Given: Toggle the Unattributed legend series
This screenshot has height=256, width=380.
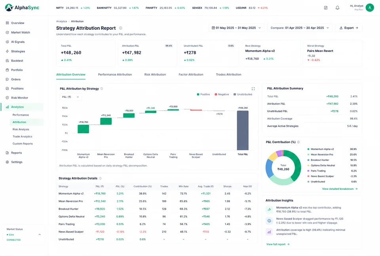Looking at the screenshot, I should coord(243,94).
